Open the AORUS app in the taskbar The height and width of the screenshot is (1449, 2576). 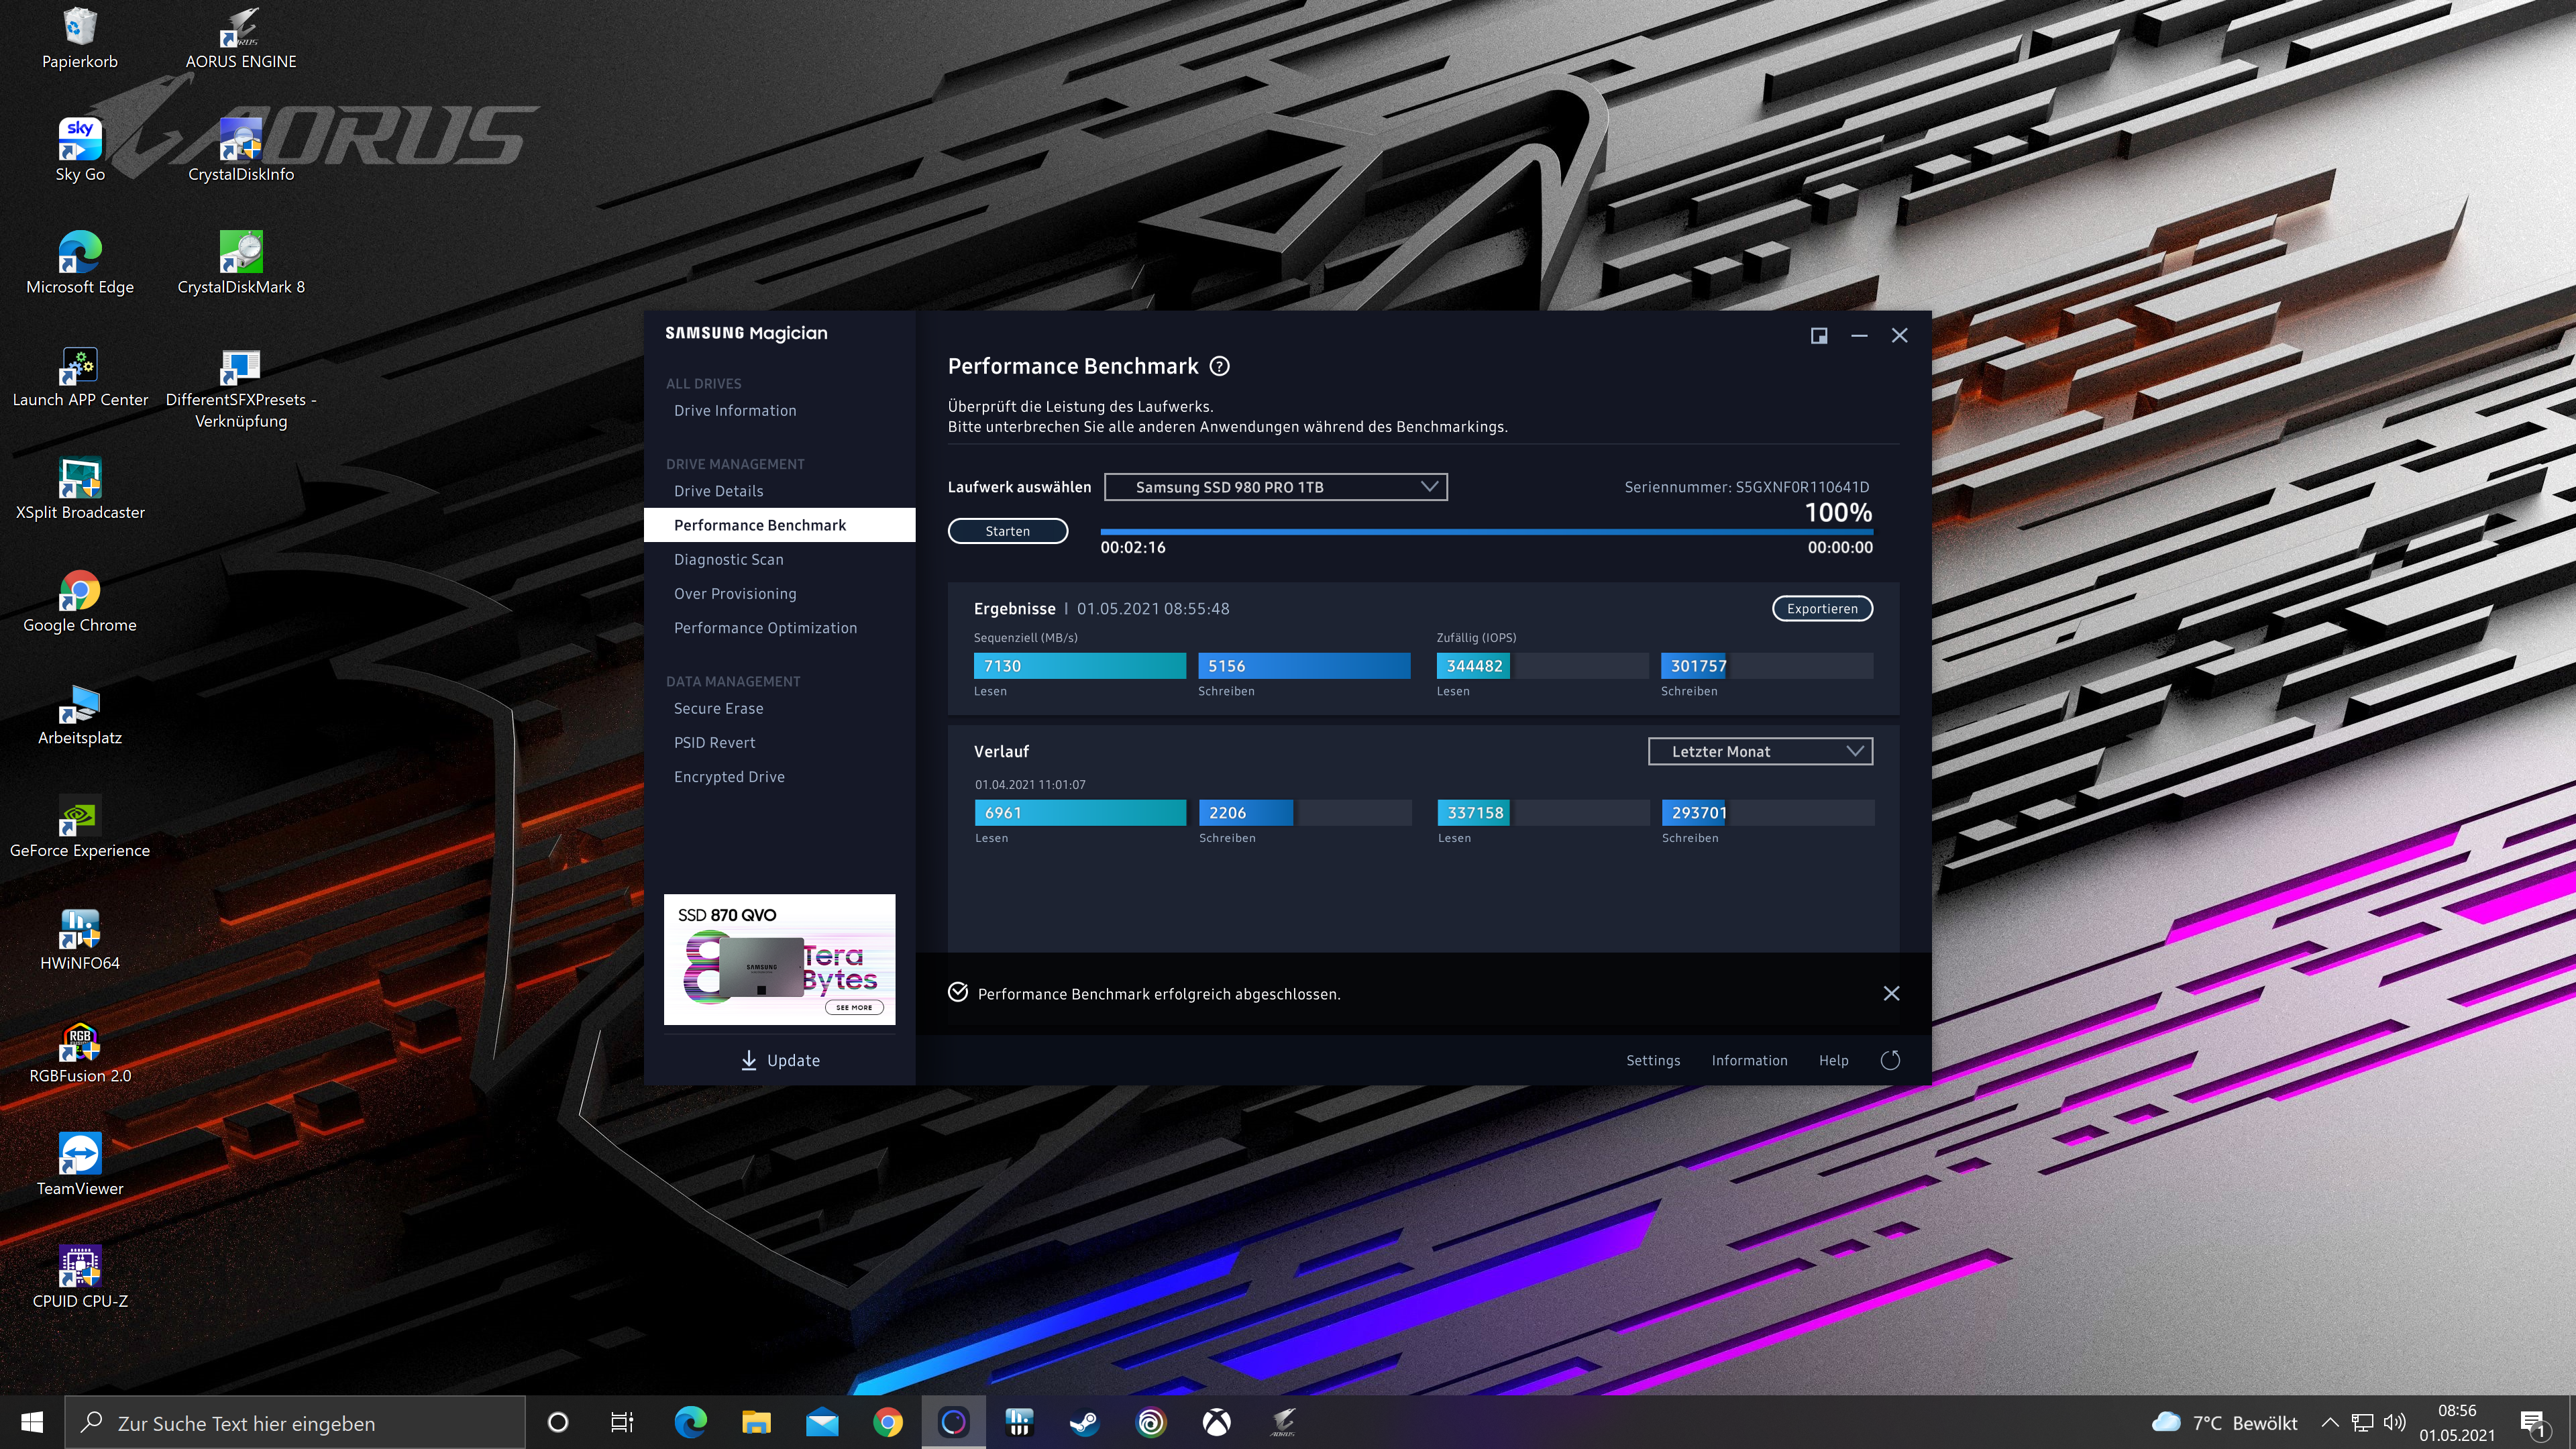(x=1283, y=1422)
